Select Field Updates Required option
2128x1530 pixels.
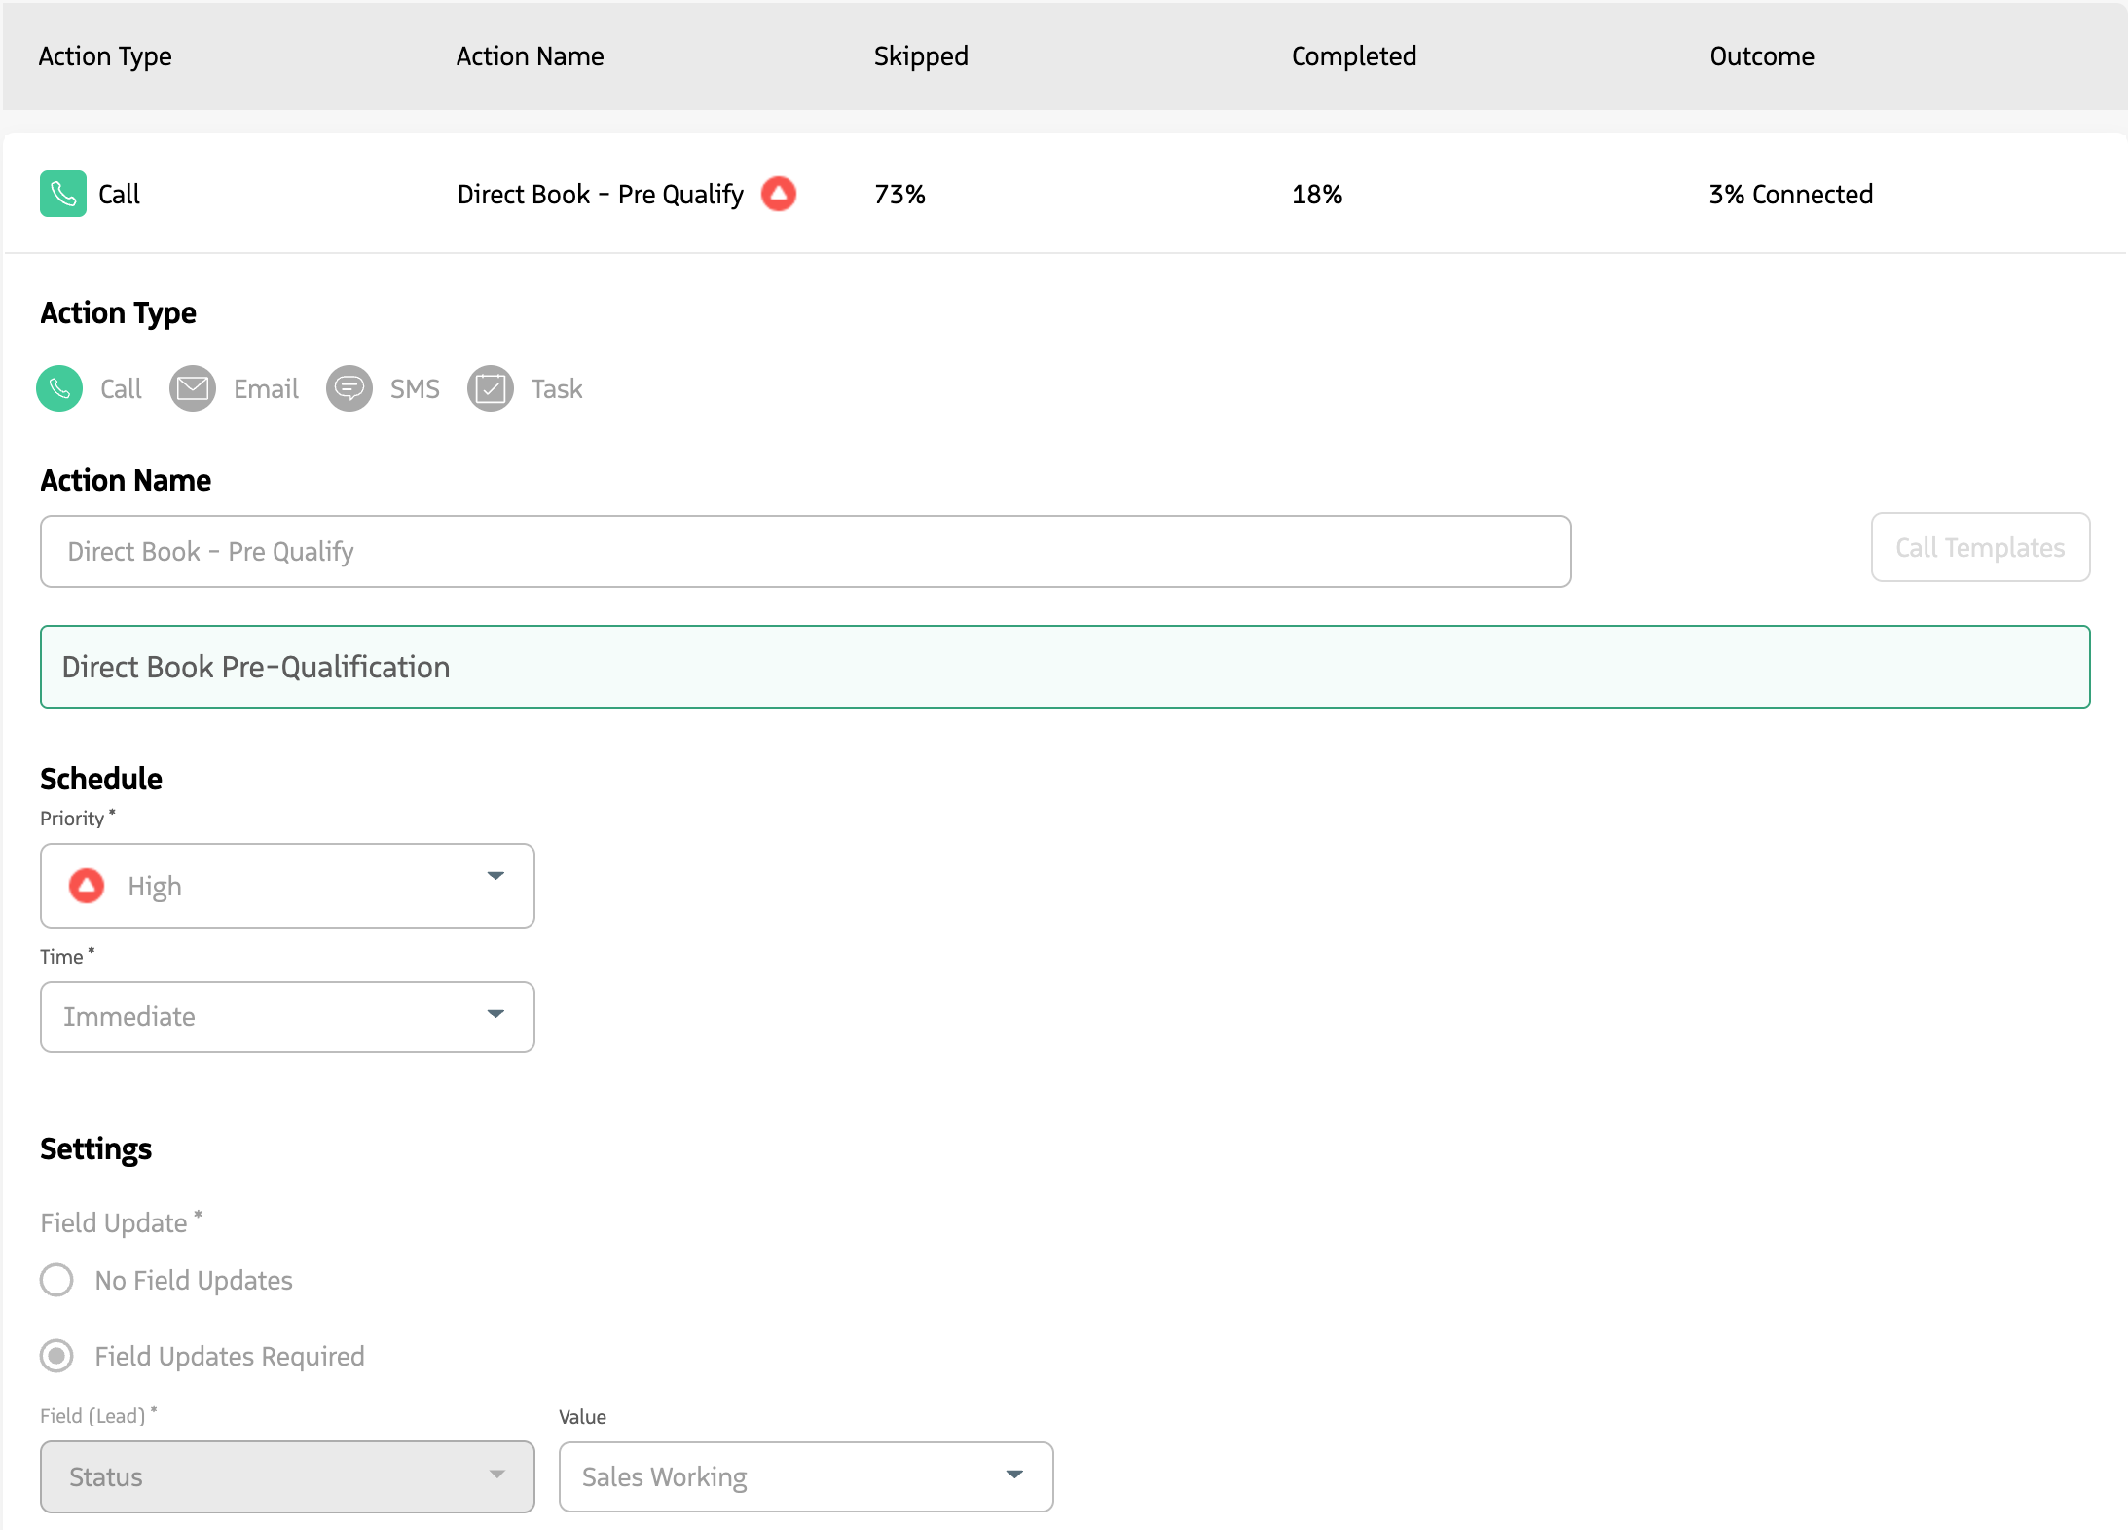[x=56, y=1355]
